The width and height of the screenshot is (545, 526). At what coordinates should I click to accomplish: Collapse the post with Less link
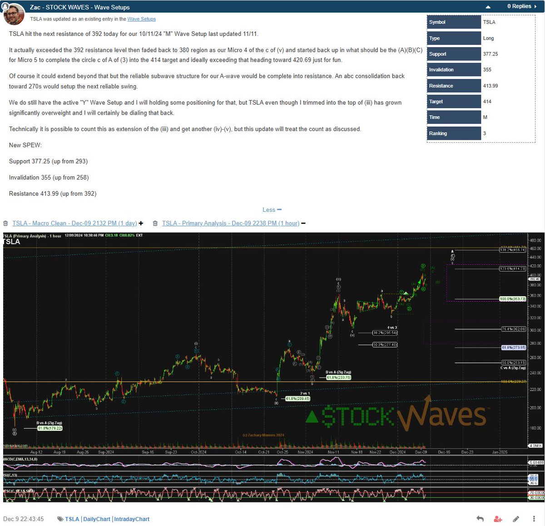pos(272,210)
